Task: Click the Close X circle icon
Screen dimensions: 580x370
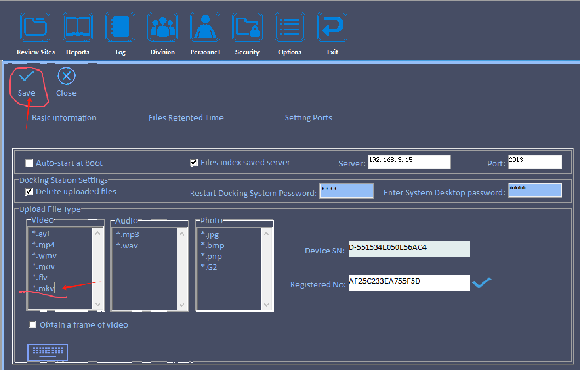Action: click(x=66, y=76)
